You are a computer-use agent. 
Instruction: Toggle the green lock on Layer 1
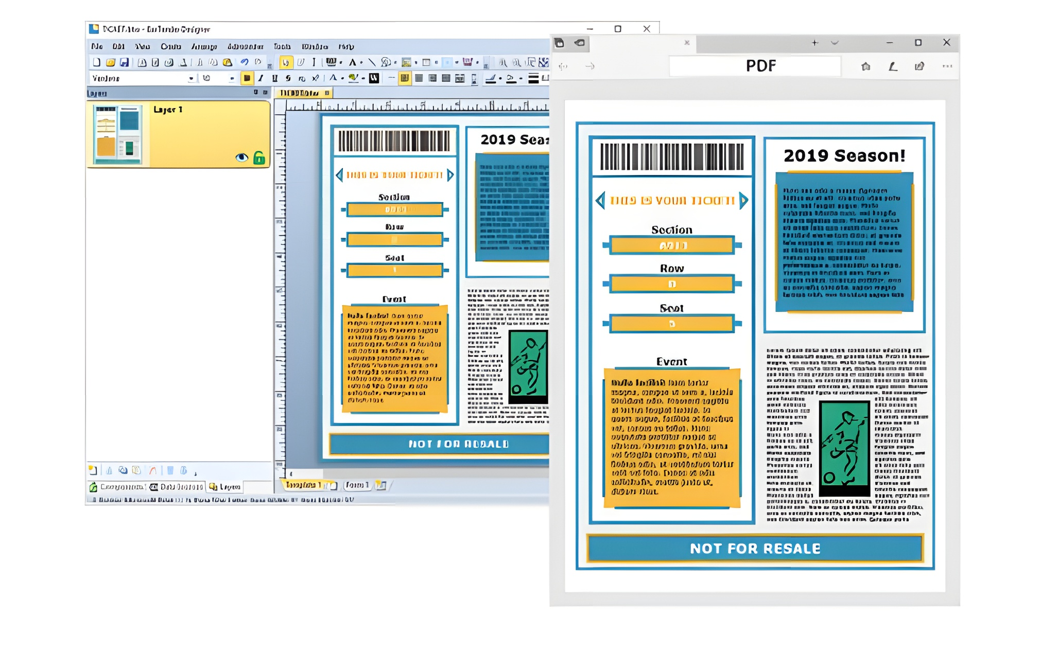[x=259, y=157]
